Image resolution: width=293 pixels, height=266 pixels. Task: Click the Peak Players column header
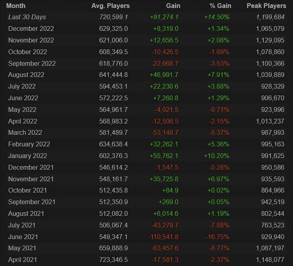(x=265, y=6)
